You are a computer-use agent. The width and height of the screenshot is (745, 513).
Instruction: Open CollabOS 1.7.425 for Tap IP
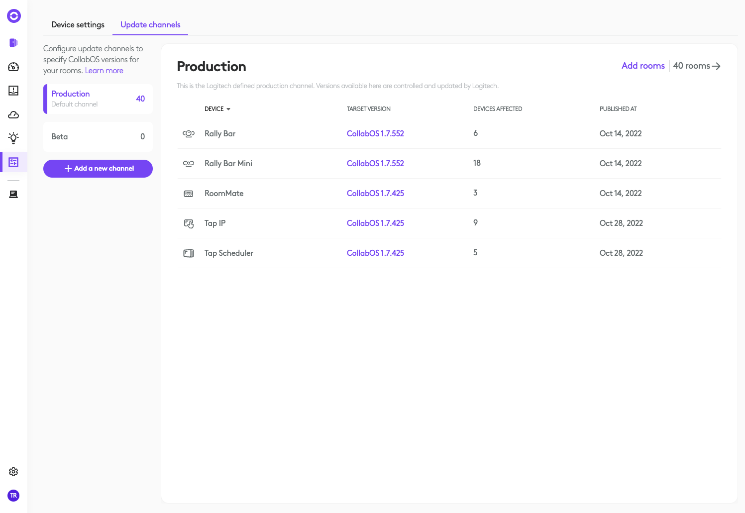(x=375, y=223)
